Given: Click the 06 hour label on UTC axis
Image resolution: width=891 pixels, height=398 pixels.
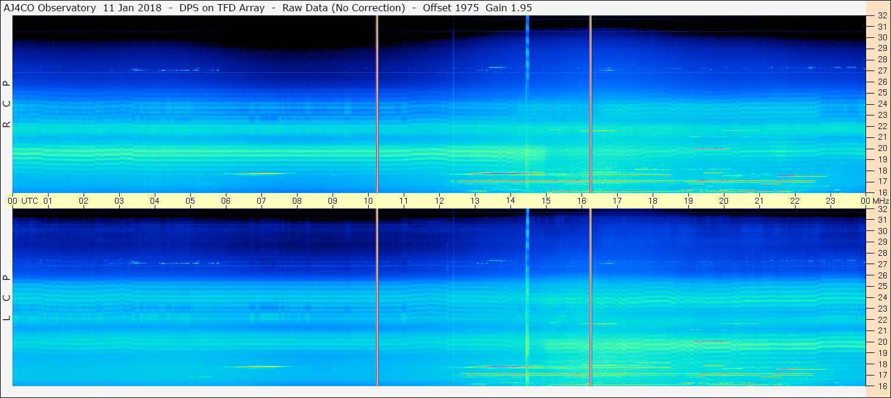Looking at the screenshot, I should click(x=226, y=201).
